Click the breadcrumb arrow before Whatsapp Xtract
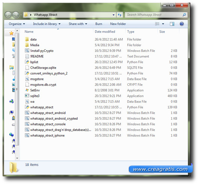 point(31,15)
